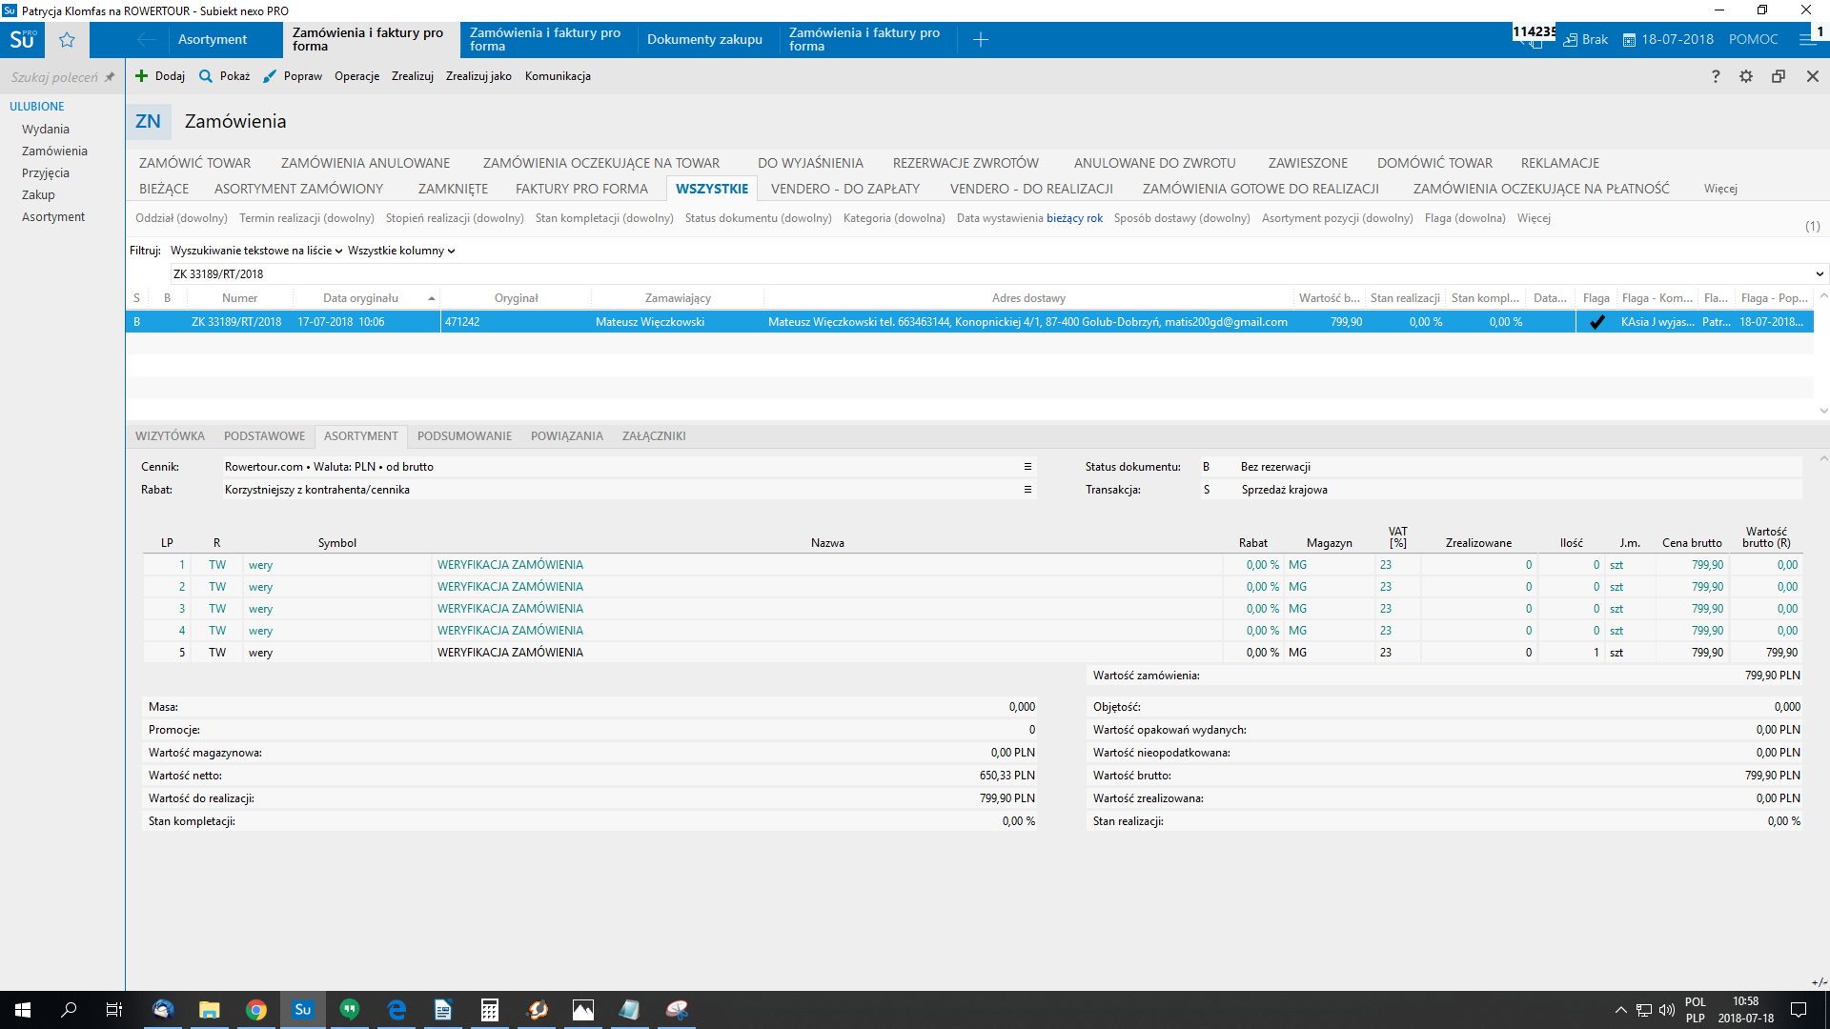
Task: Open the Operacje menu
Action: tap(356, 76)
